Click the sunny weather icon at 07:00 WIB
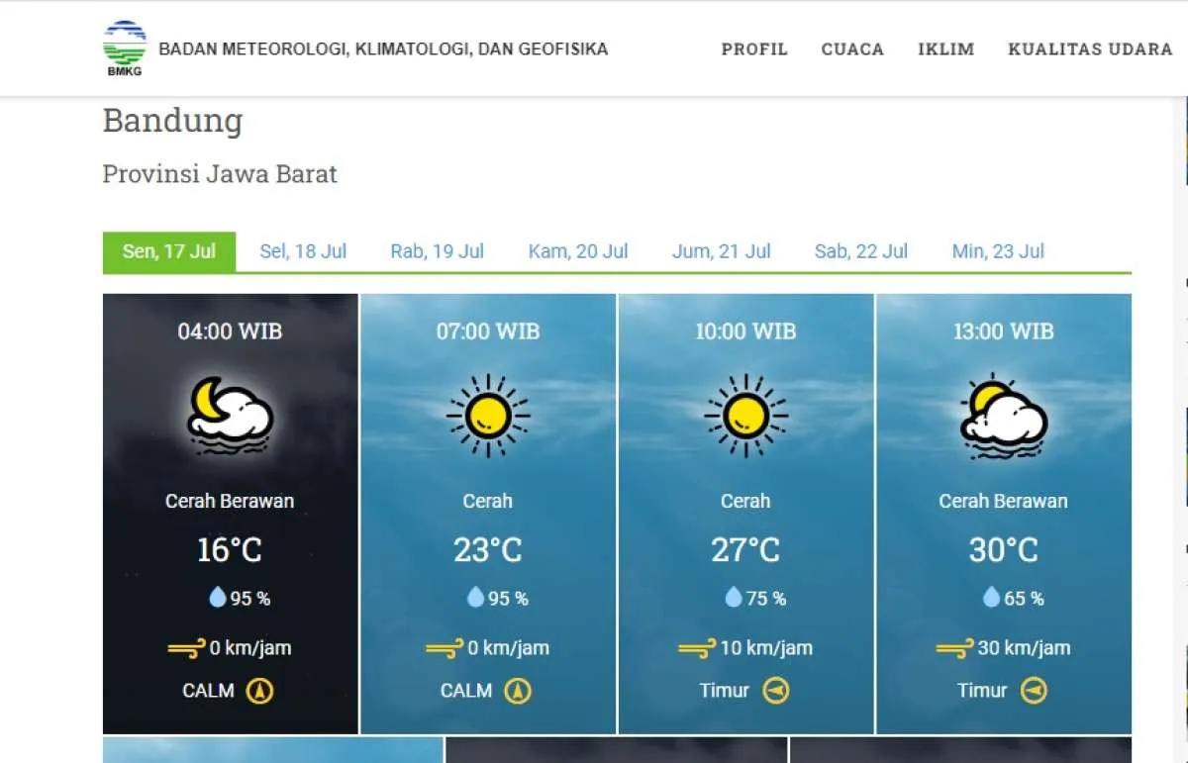 [488, 415]
